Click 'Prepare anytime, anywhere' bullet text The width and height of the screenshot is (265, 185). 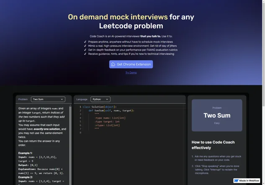[131, 42]
